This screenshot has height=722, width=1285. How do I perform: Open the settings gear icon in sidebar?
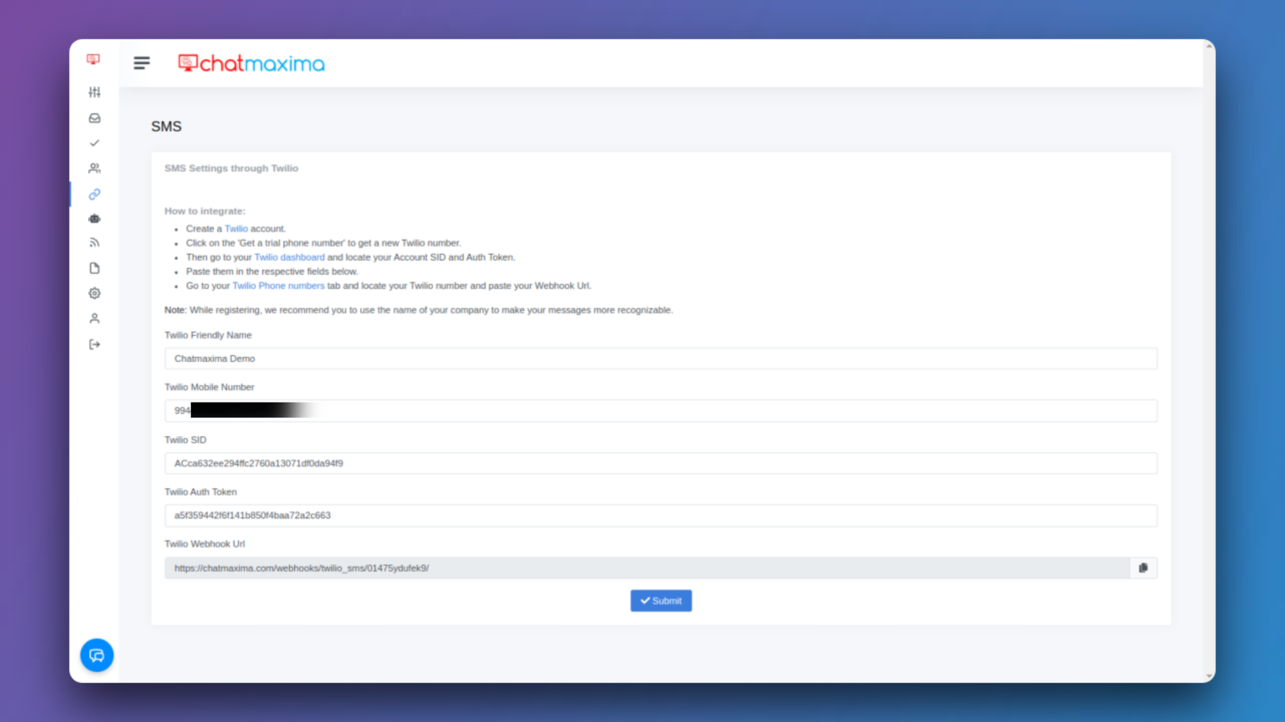point(94,293)
